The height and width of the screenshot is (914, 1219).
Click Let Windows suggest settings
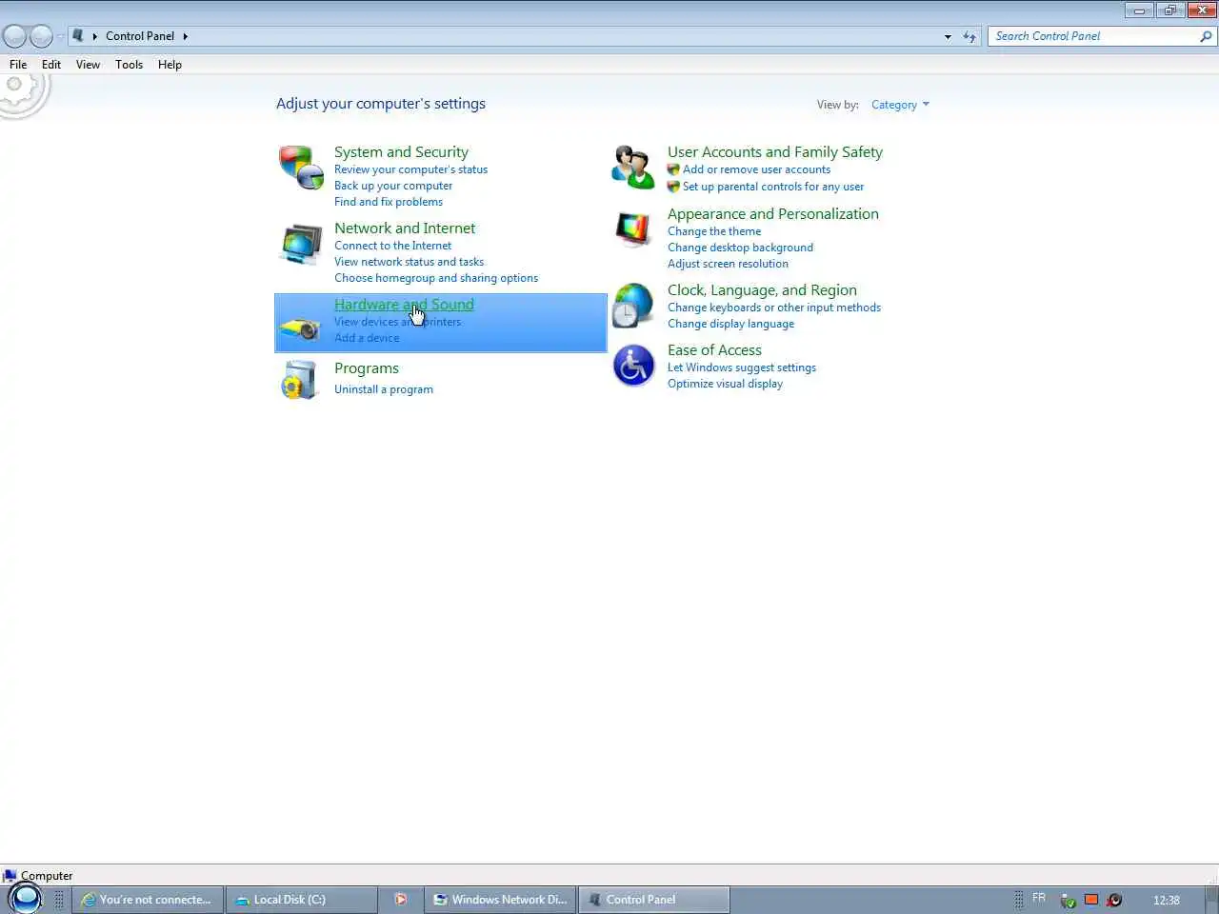pyautogui.click(x=742, y=368)
